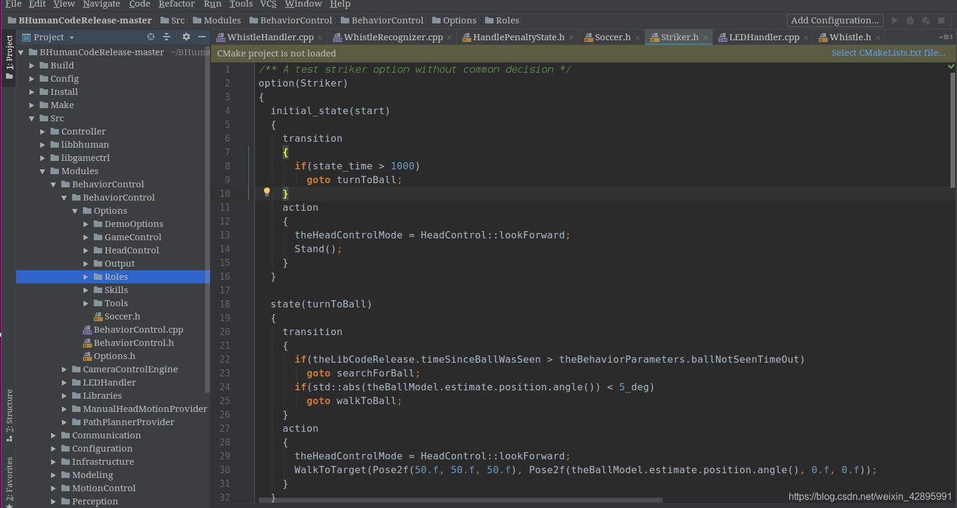Click Select CMakeLists.txt file... link
Image resolution: width=957 pixels, height=508 pixels.
coord(888,53)
